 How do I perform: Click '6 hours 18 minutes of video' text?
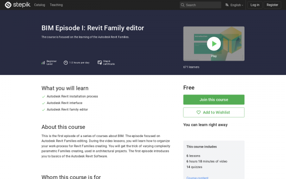tap(207, 161)
